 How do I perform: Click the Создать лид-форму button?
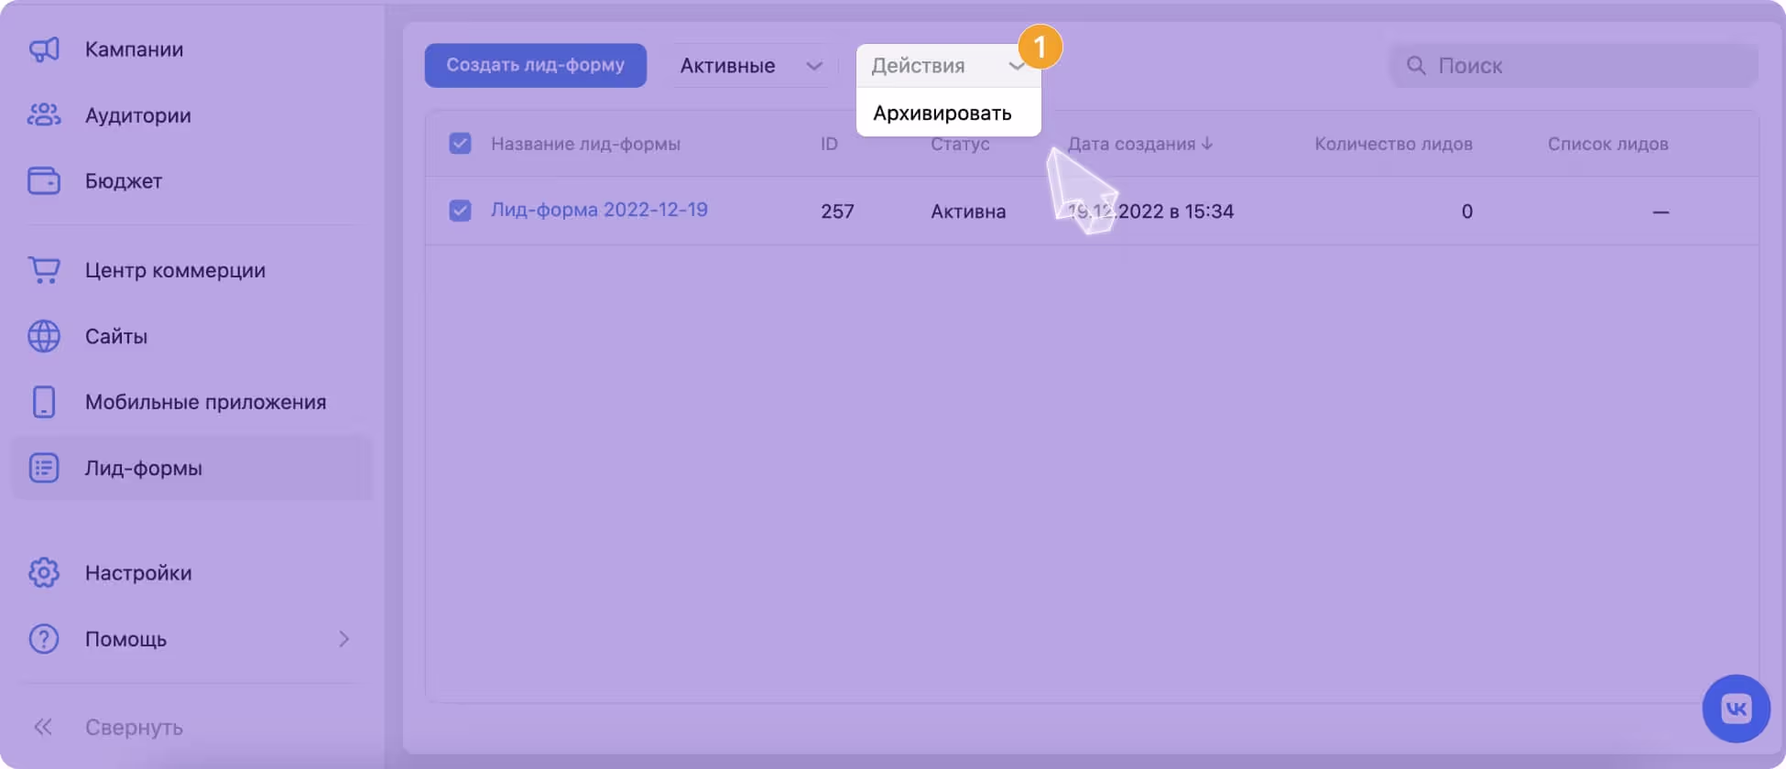tap(535, 66)
